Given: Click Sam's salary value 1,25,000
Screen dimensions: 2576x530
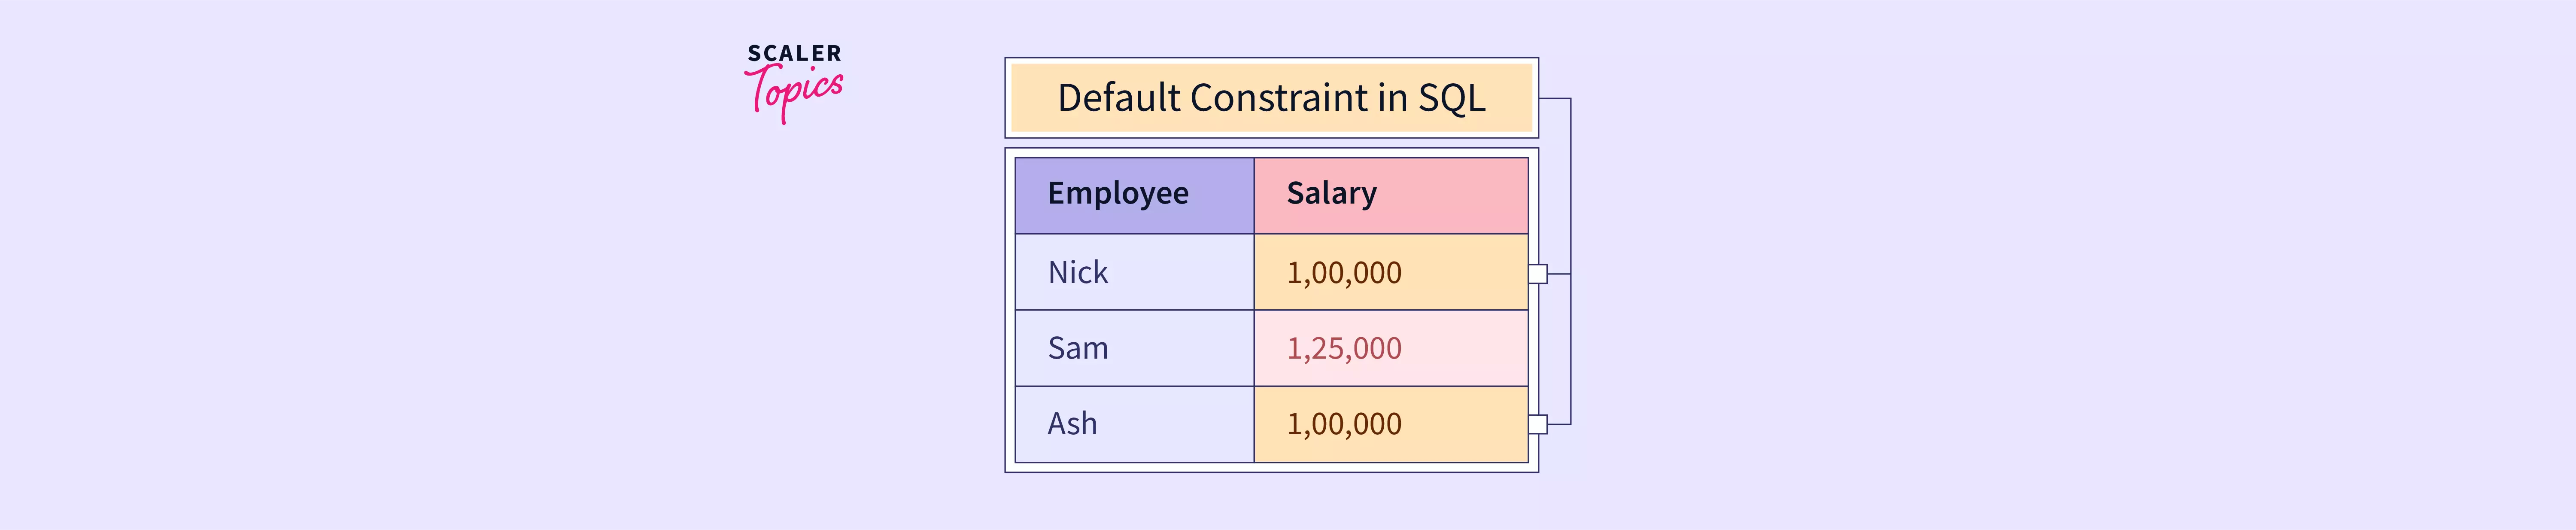Looking at the screenshot, I should coord(1344,349).
